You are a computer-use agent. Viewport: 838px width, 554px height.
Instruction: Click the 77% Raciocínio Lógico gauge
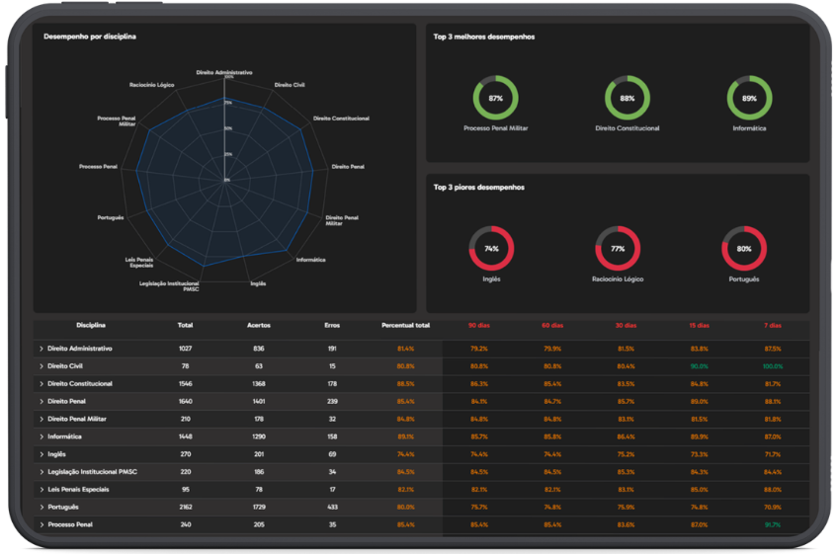tap(618, 249)
